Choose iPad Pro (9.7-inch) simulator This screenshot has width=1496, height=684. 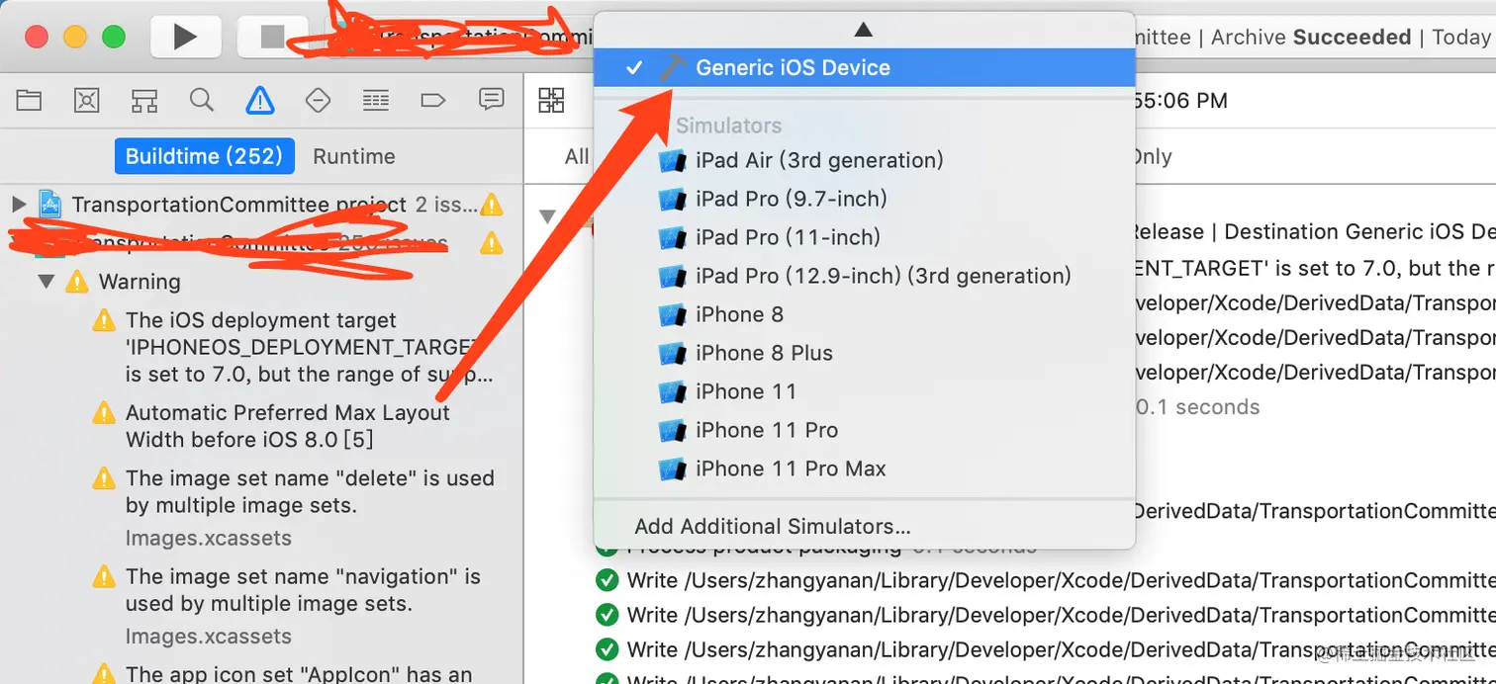864,199
